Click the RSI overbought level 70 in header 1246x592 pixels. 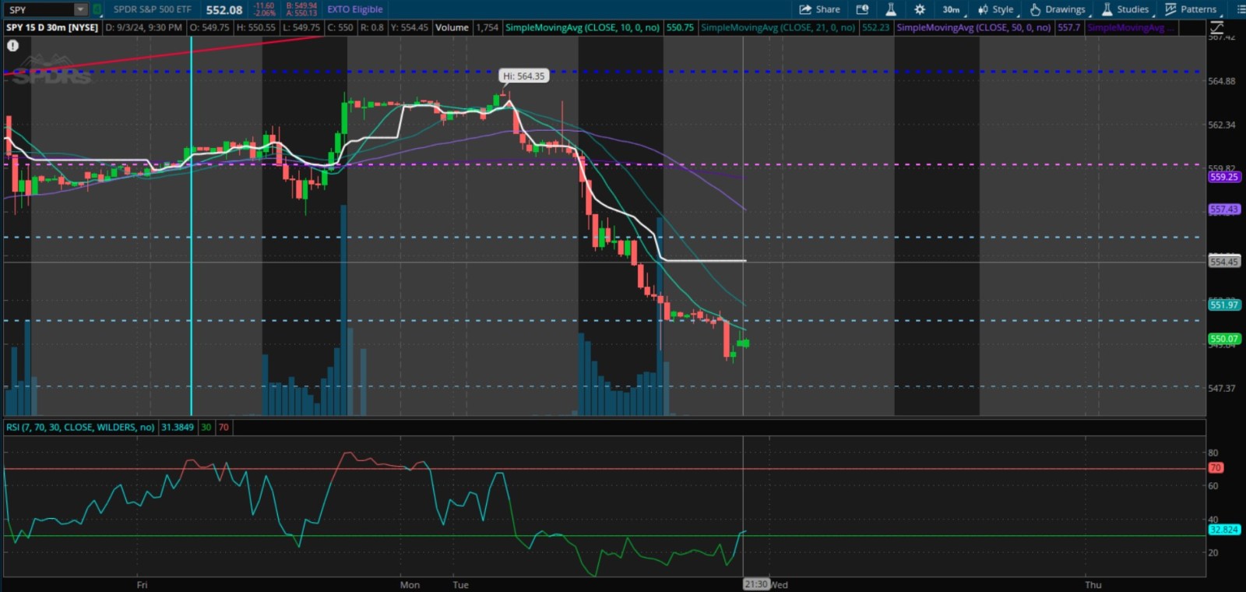tap(224, 427)
